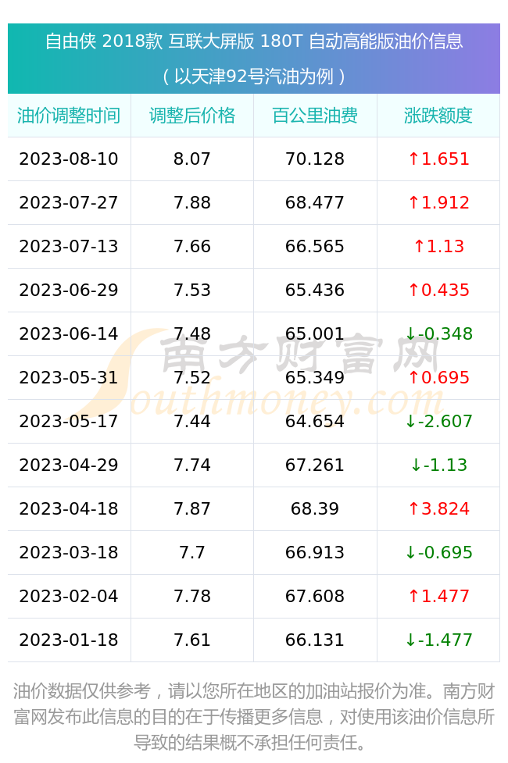Click the green down-arrow value -1.477
The height and width of the screenshot is (763, 508).
click(x=438, y=640)
